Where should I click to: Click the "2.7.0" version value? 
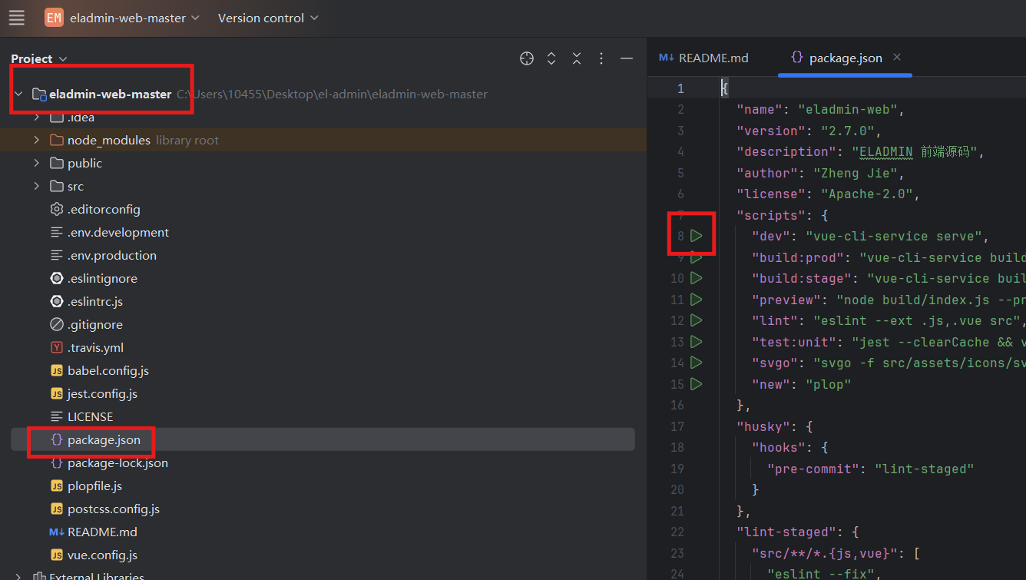pyautogui.click(x=848, y=131)
